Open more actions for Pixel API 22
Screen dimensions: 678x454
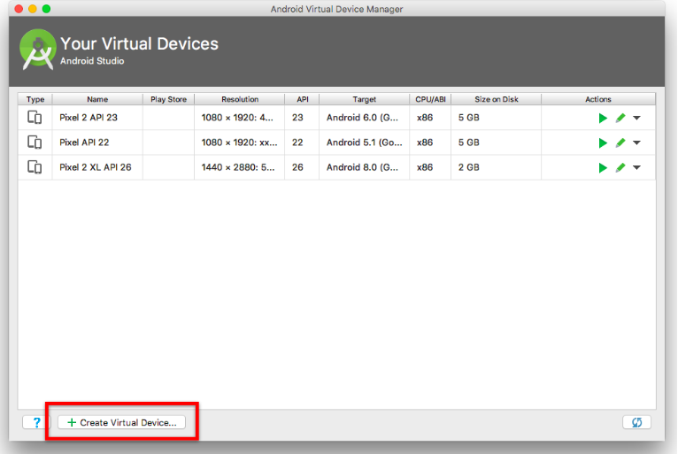pyautogui.click(x=636, y=142)
